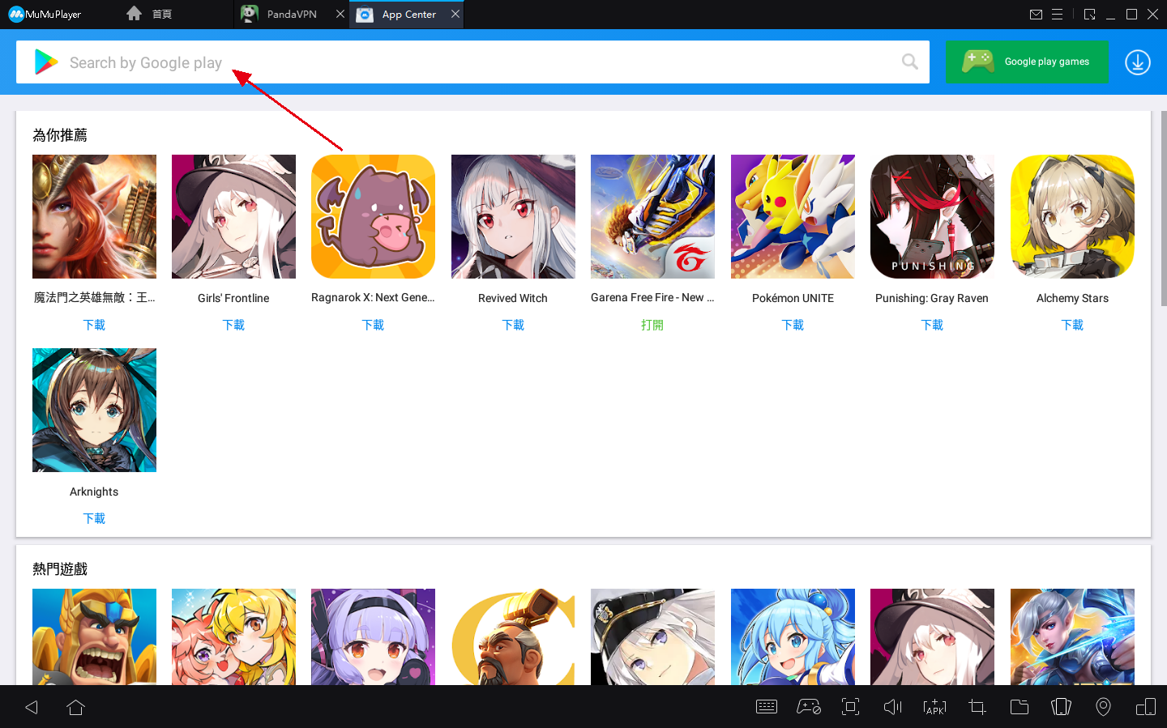
Task: Switch to the PandaVPN tab
Action: [292, 14]
